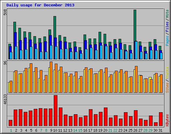This screenshot has height=134, width=171.
Task: Click the 'Files' legend label
Action: click(x=167, y=27)
